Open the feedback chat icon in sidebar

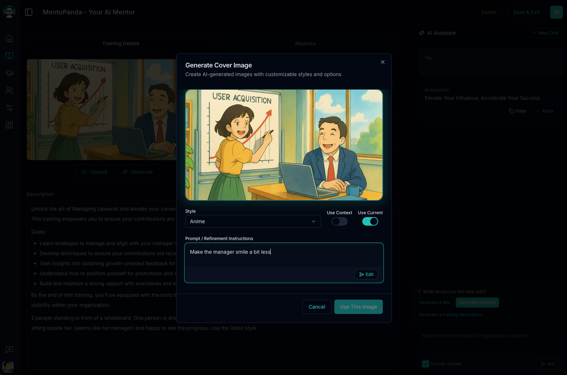coord(9,350)
